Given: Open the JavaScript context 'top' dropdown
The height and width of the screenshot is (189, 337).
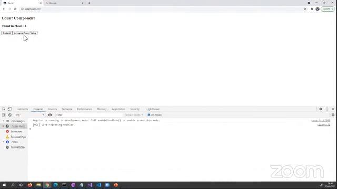Looking at the screenshot, I should coord(29,115).
